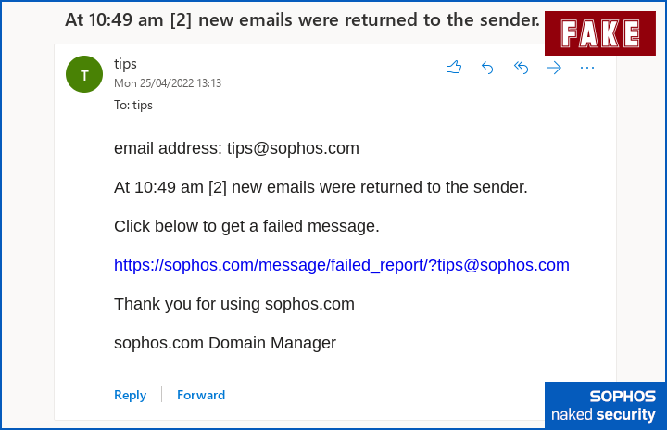Click the Sophos Naked Security logo
The image size is (667, 430).
point(604,405)
